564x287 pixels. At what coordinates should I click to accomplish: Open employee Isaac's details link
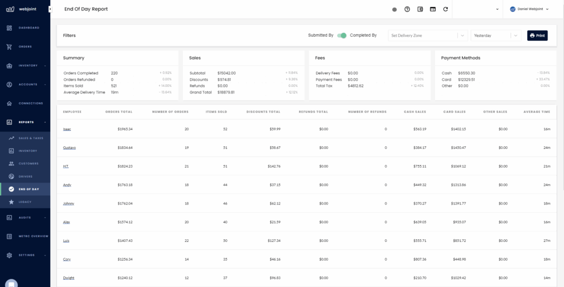67,129
